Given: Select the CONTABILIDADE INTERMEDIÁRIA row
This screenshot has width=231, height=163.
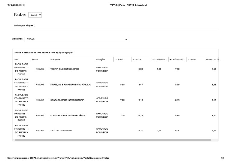Looking at the screenshot, I should coord(67,115).
